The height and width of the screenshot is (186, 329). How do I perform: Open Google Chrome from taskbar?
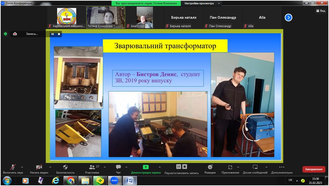tap(71, 181)
